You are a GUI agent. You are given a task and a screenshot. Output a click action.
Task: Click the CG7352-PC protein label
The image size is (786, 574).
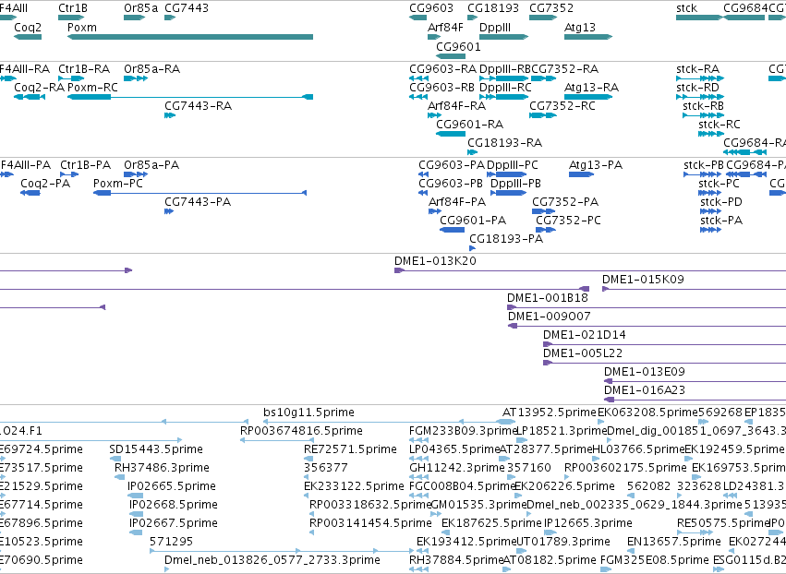tap(568, 221)
